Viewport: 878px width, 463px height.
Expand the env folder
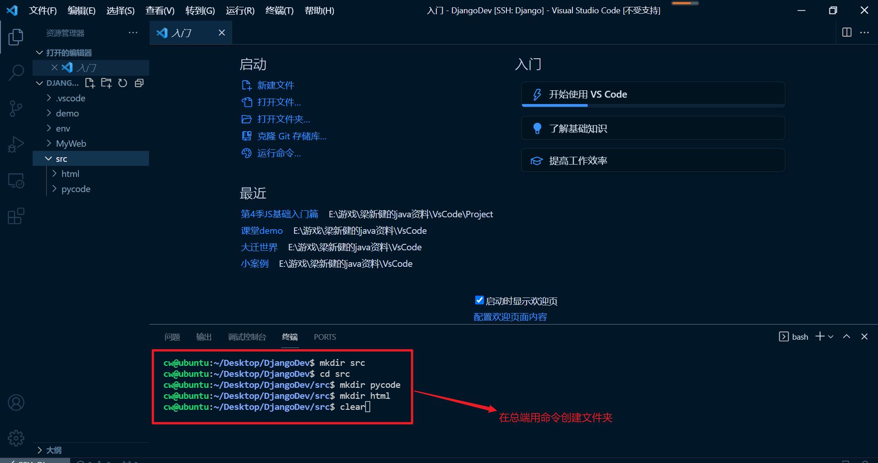pyautogui.click(x=91, y=128)
